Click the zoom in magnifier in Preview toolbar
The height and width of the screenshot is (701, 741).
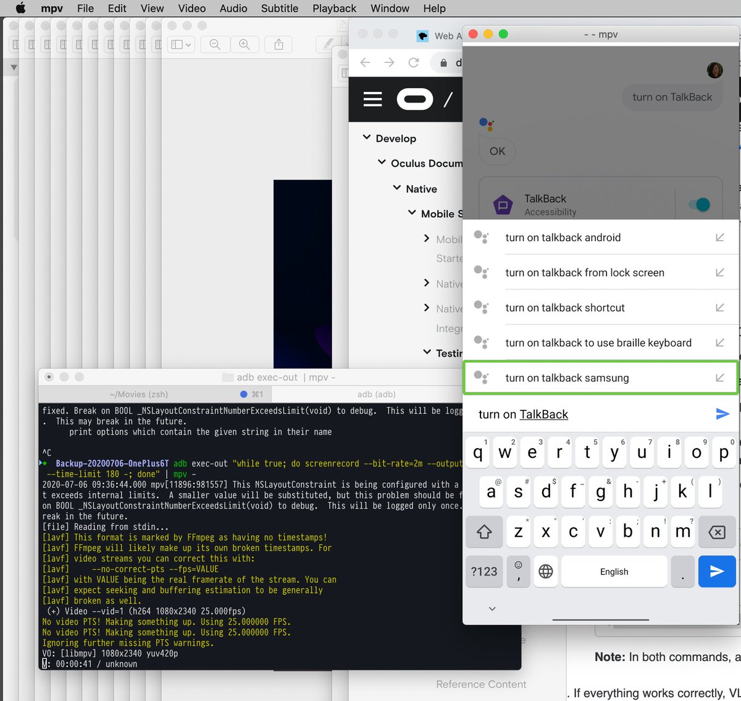(245, 44)
